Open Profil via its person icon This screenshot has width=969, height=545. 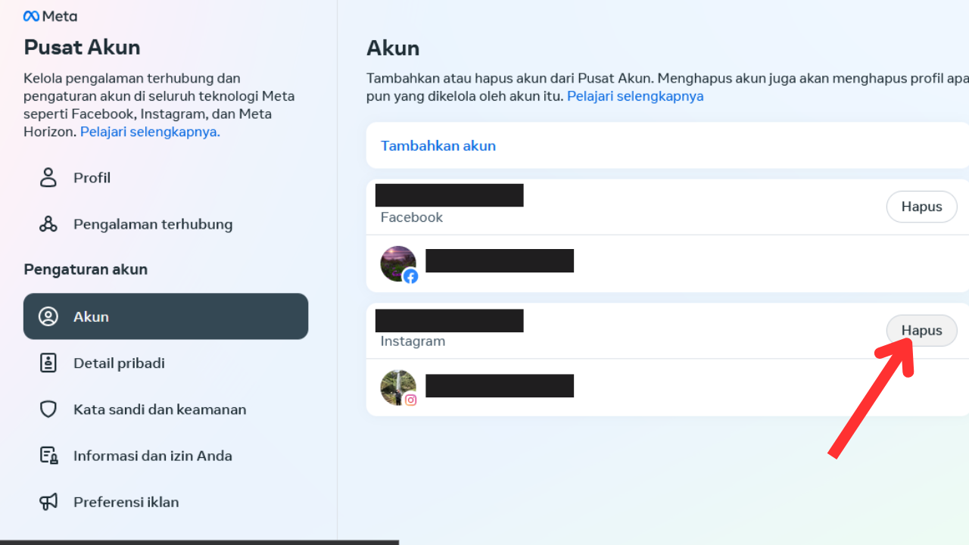coord(48,178)
